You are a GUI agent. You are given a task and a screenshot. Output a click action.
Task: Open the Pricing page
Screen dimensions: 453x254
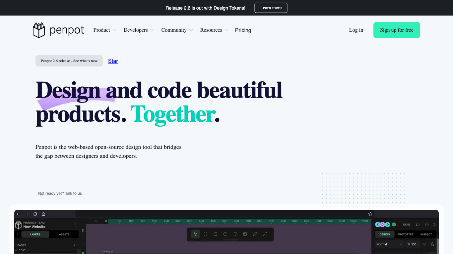[x=243, y=30]
